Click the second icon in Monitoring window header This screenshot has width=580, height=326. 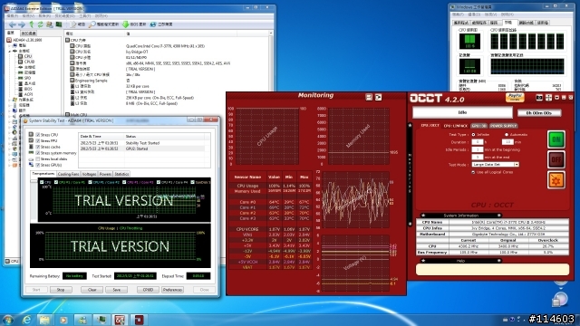tap(379, 97)
